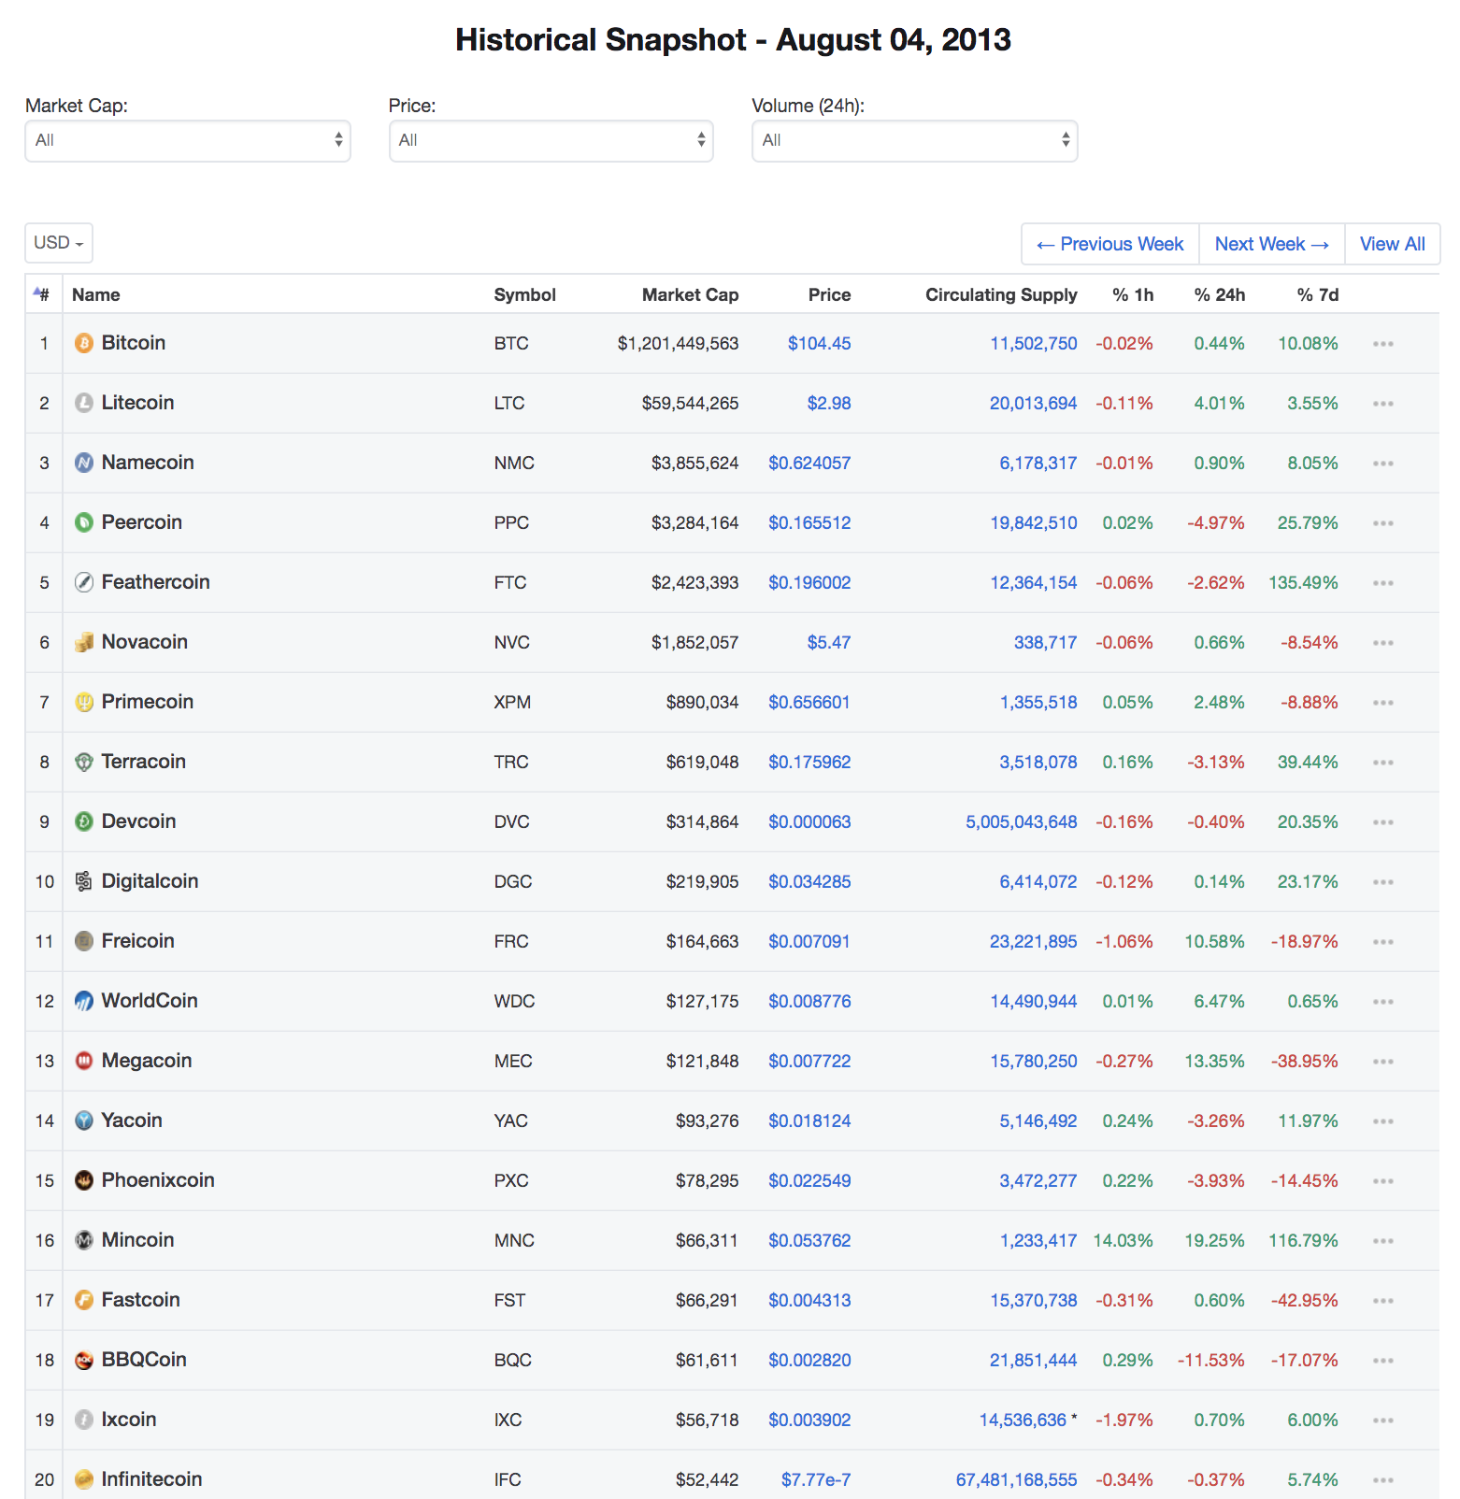Open the more-options dots for Infinitecoin row

click(1383, 1480)
